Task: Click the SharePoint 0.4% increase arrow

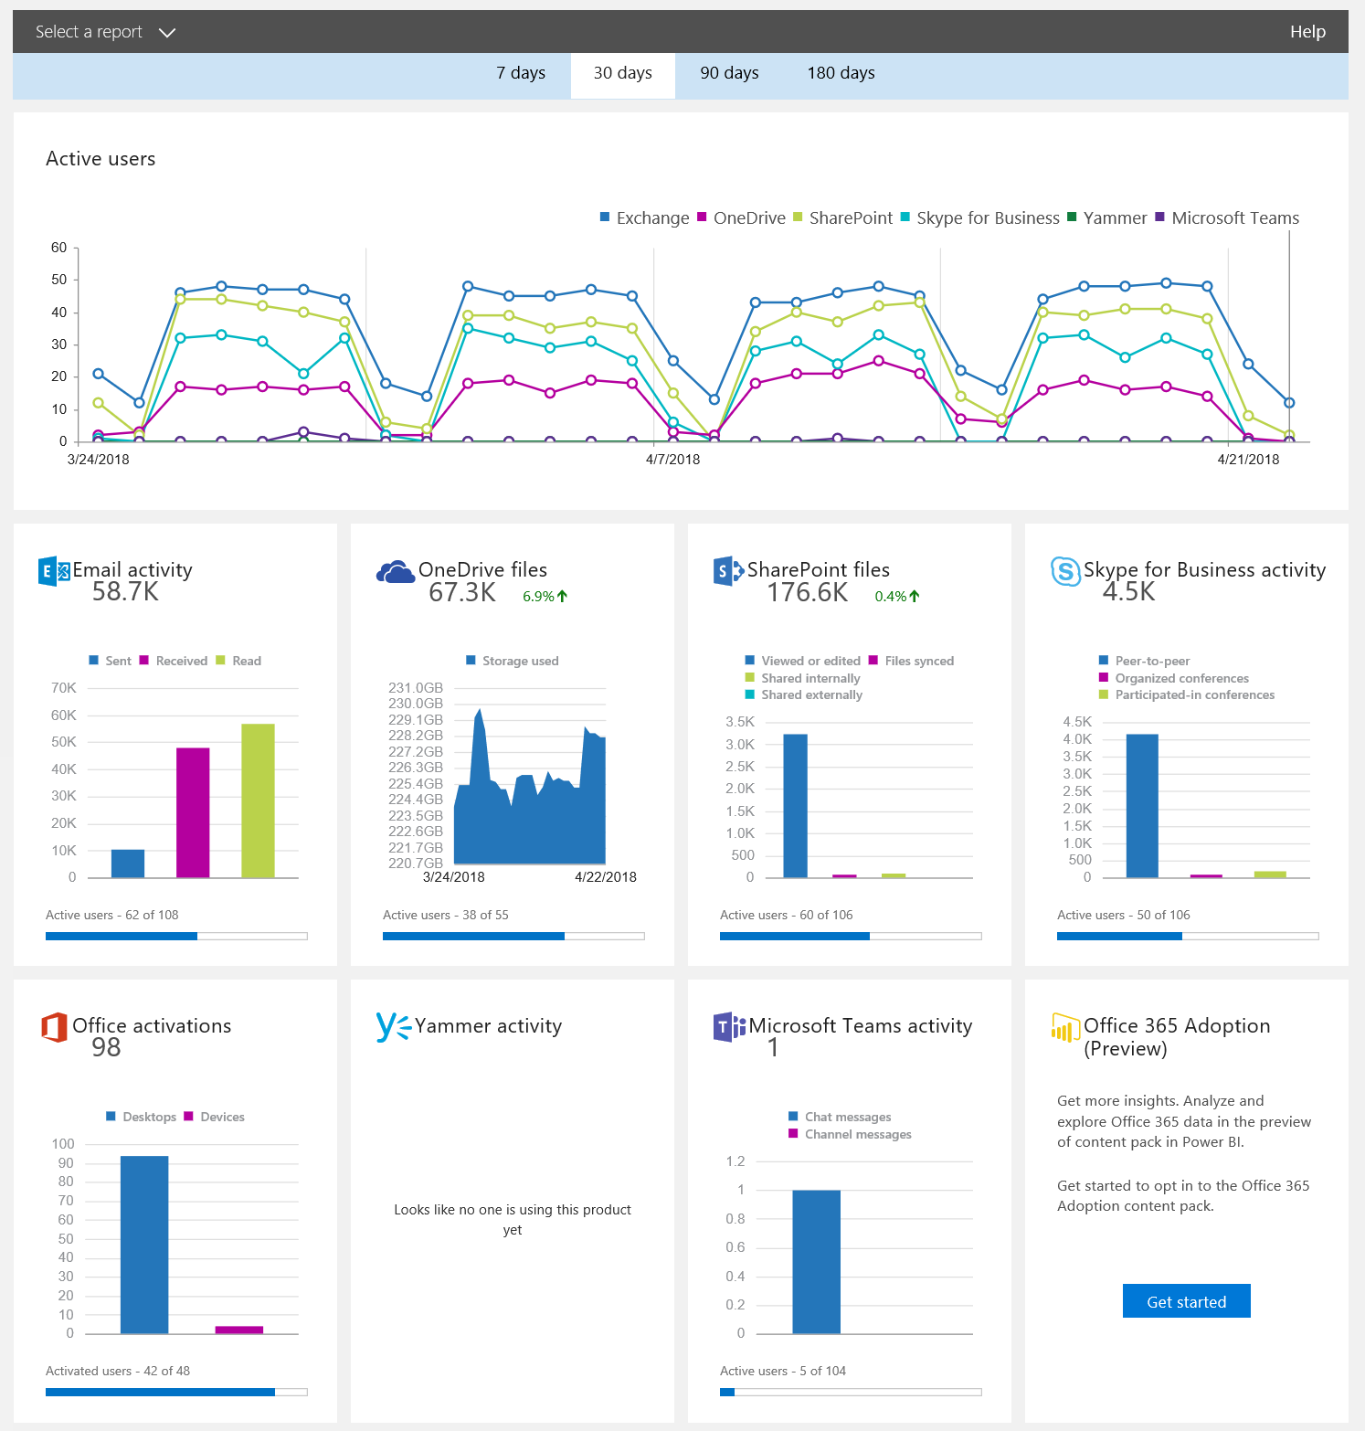Action: coord(915,596)
